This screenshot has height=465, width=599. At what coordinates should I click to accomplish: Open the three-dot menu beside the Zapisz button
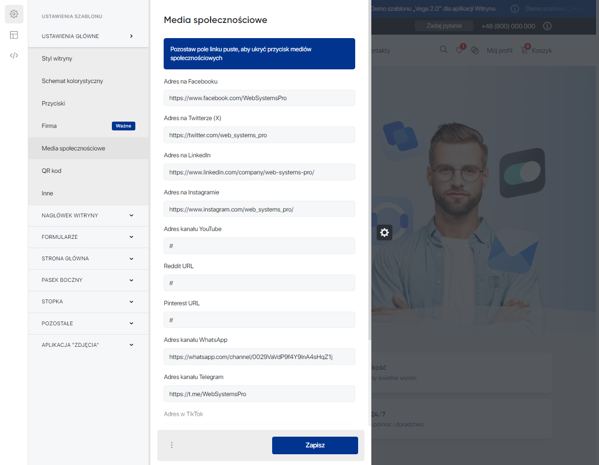pyautogui.click(x=171, y=445)
